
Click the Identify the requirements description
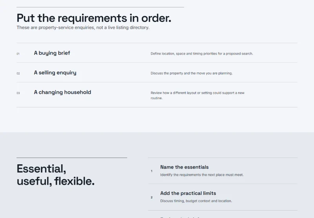tap(202, 175)
